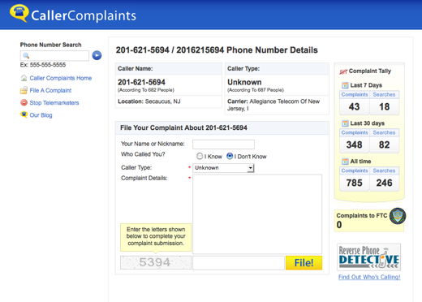Screen dimensions: 422x302
Task: Click the calendar icon next to Last 30 days
Action: [x=345, y=123]
